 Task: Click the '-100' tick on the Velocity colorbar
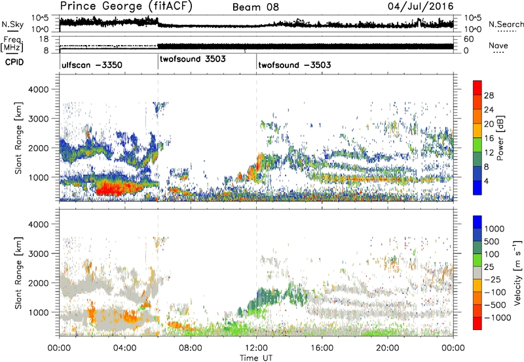click(495, 292)
